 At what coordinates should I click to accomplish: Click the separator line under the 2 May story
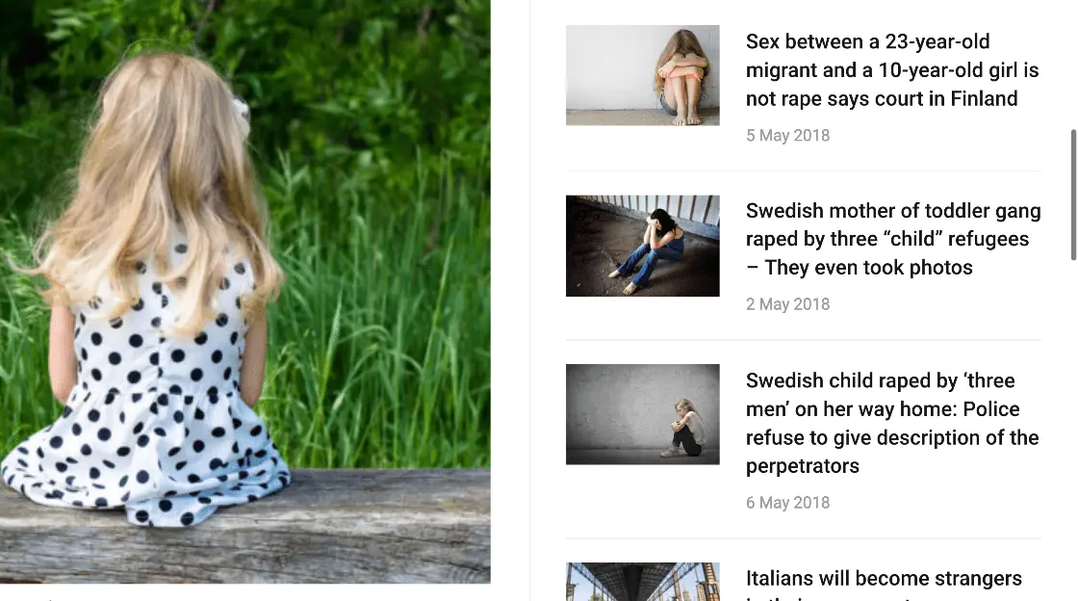[x=804, y=340]
